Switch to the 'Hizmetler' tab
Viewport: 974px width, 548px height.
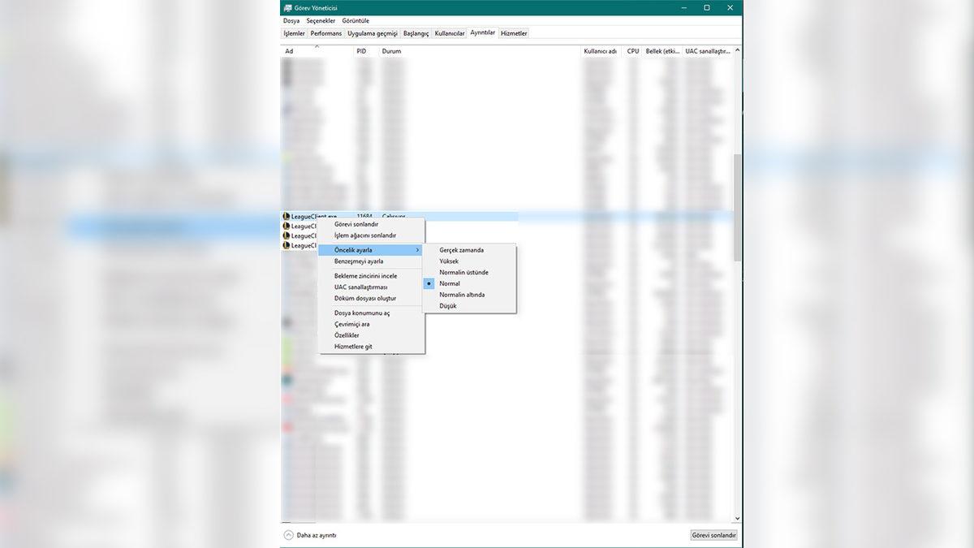[x=514, y=33]
